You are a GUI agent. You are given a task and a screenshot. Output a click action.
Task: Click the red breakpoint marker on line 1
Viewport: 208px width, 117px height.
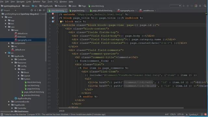tap(53, 14)
